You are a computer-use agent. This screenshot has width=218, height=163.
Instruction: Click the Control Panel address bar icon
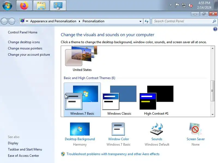(x=22, y=21)
